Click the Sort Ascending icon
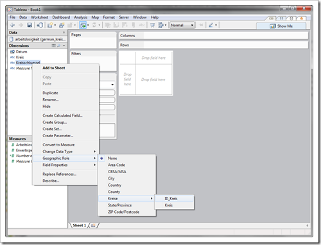321x245 pixels. point(116,25)
